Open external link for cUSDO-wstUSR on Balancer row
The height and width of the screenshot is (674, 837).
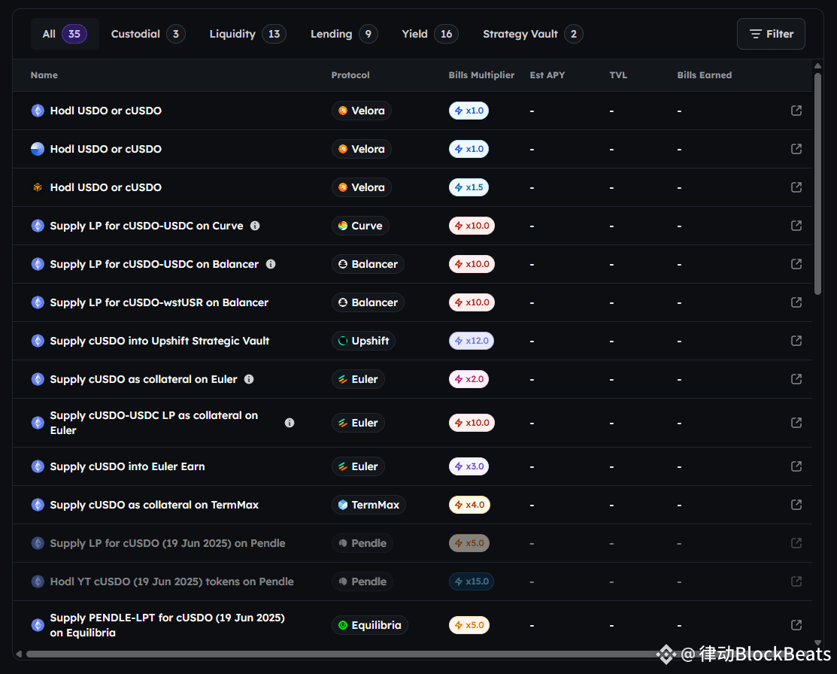(796, 302)
